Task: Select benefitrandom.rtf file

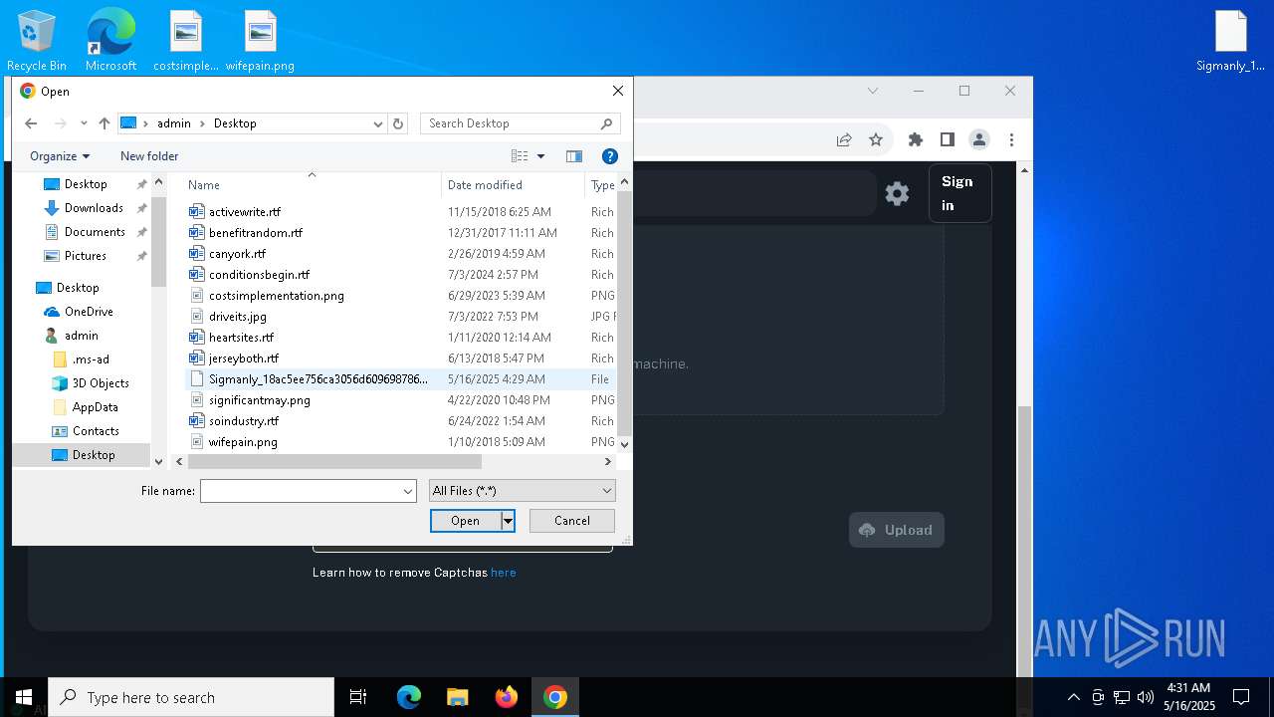Action: [x=255, y=233]
